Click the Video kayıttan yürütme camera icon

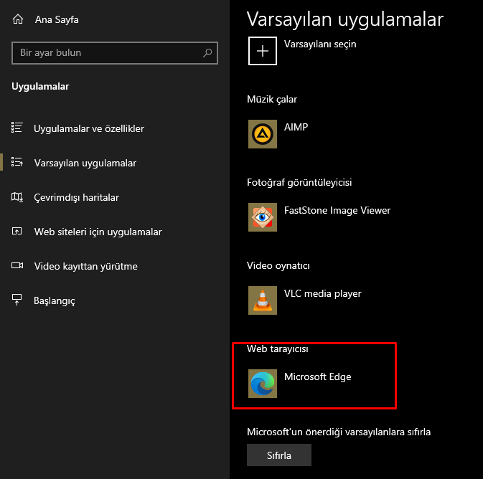coord(17,265)
